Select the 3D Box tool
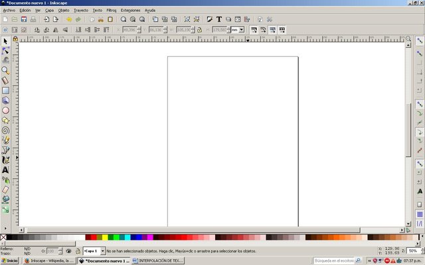 click(x=5, y=101)
